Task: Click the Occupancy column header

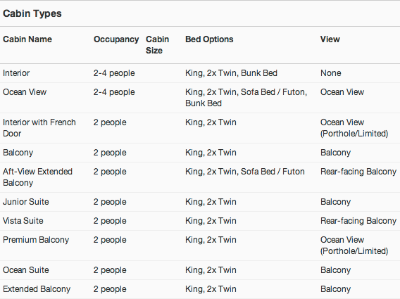Action: coord(116,39)
